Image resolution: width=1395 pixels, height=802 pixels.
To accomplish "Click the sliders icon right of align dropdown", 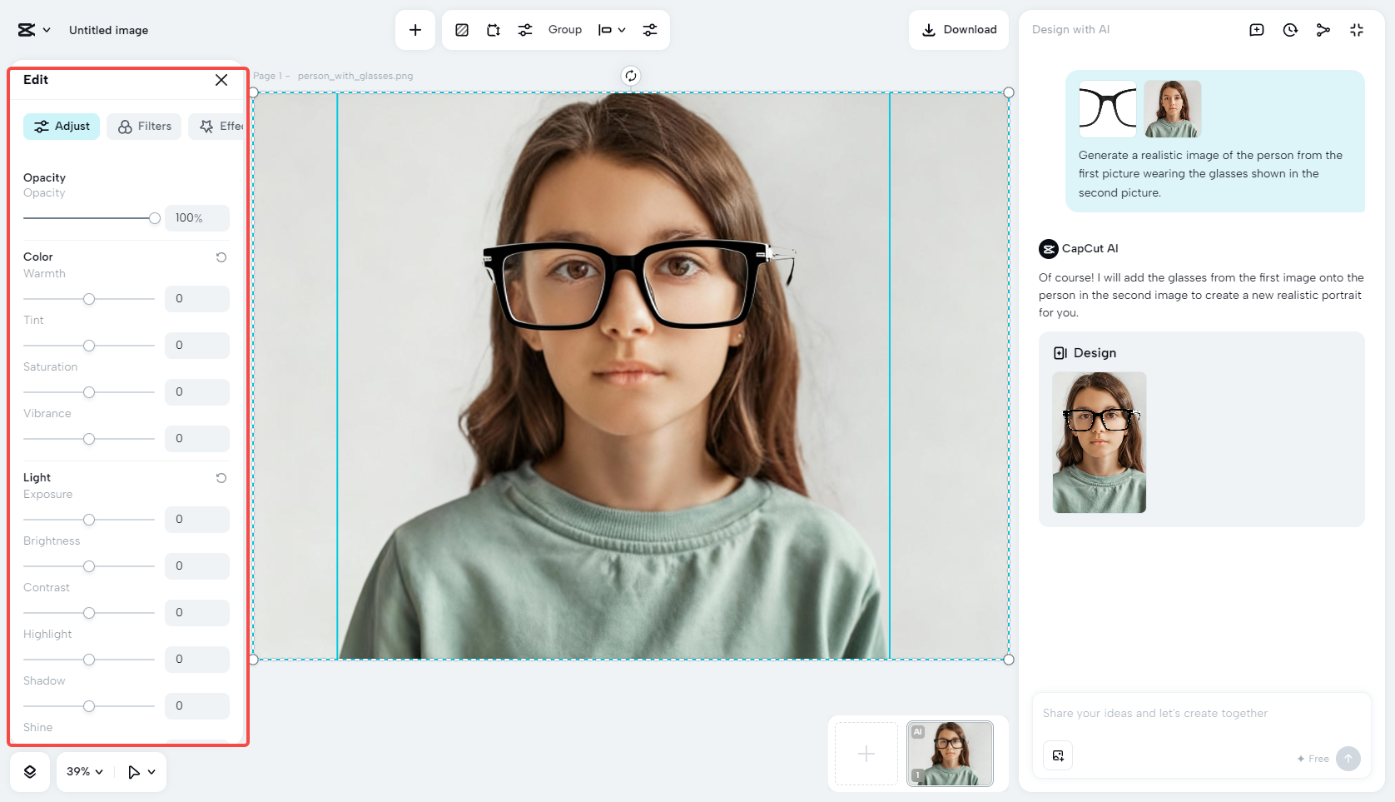I will point(650,30).
